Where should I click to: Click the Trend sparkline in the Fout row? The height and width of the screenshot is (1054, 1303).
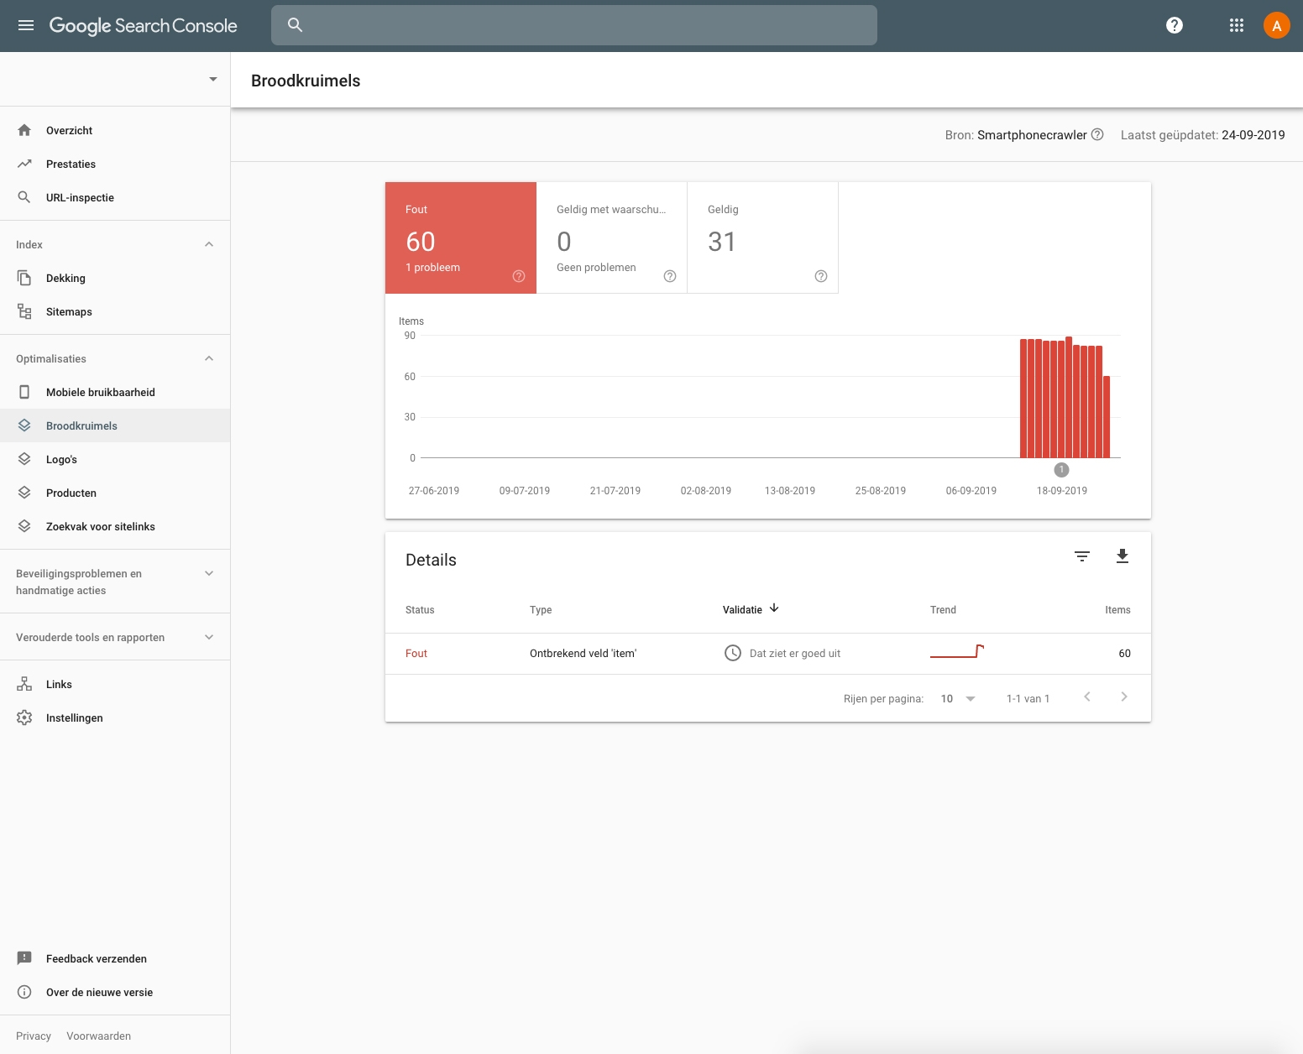(957, 651)
